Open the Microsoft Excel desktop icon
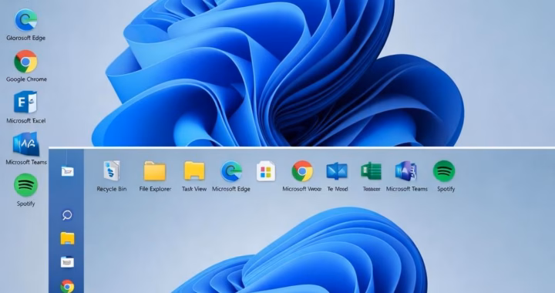555x293 pixels. click(x=25, y=103)
